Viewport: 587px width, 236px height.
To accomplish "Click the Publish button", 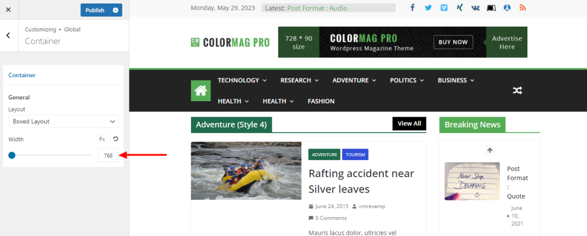I will pyautogui.click(x=95, y=10).
